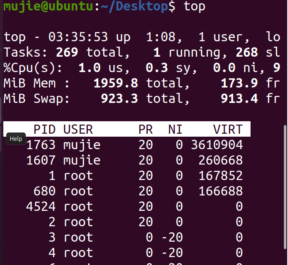Click the USER column header
The height and width of the screenshot is (265, 288).
78,129
